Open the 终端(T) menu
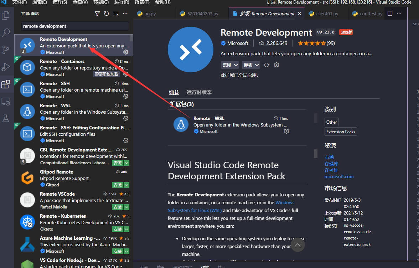 click(x=142, y=2)
